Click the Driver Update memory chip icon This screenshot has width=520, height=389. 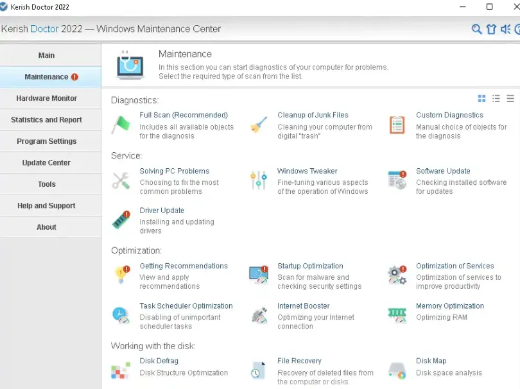121,220
